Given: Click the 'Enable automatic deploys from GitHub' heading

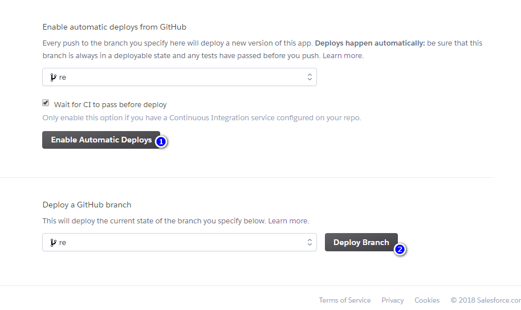Looking at the screenshot, I should (x=115, y=27).
